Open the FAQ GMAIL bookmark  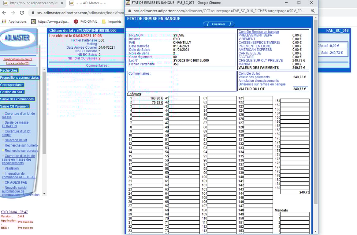(86, 21)
